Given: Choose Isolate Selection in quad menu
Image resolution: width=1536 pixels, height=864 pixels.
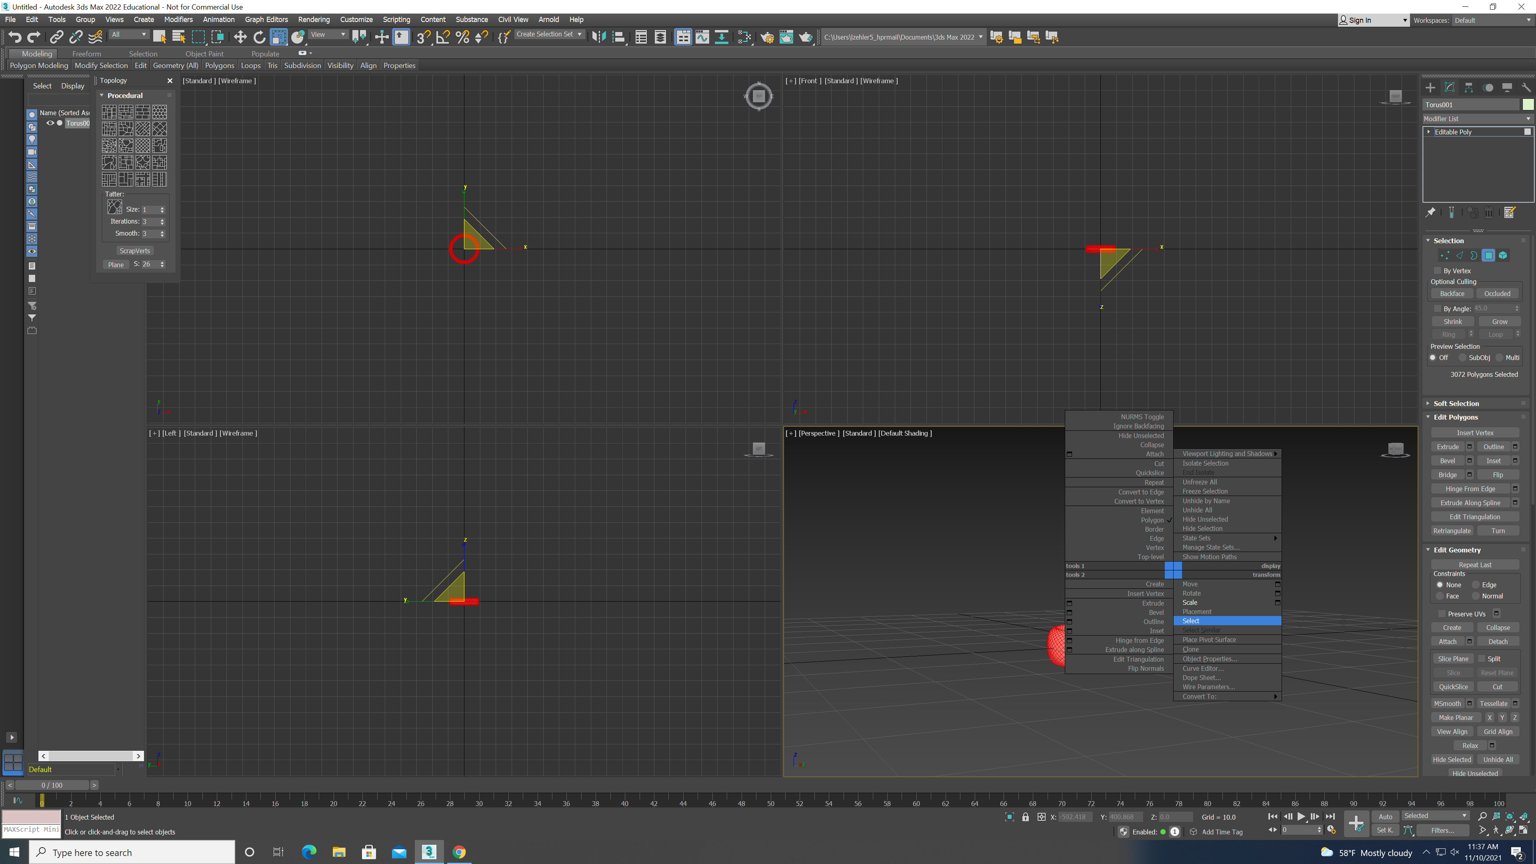Looking at the screenshot, I should (1227, 463).
